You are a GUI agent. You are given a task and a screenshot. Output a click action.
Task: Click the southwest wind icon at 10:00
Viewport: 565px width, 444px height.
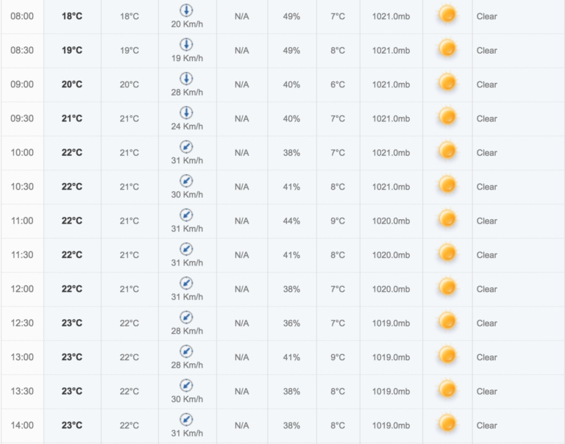click(x=186, y=146)
